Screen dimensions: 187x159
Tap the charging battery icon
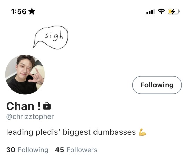[174, 11]
